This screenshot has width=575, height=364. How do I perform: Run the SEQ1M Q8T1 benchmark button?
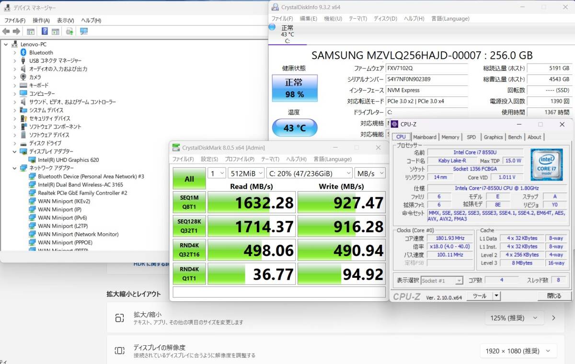pos(189,203)
